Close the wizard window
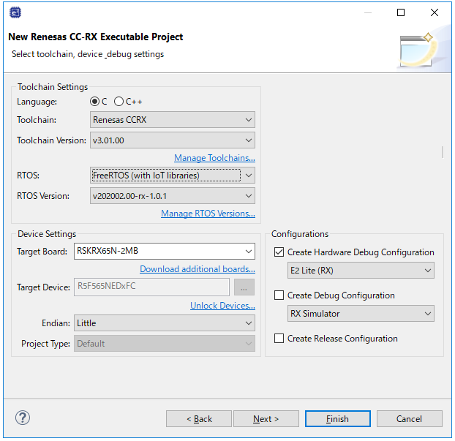The image size is (455, 441). click(435, 12)
